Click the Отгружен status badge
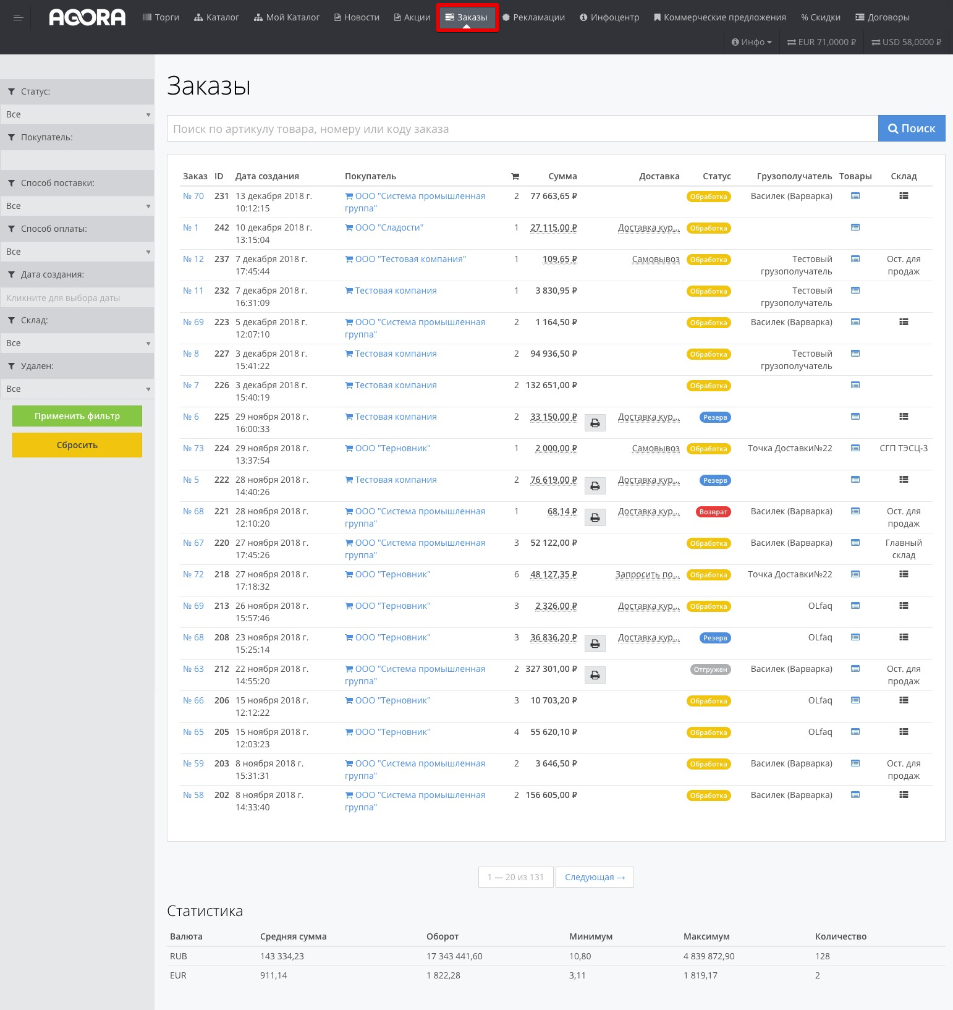953x1010 pixels. (711, 669)
